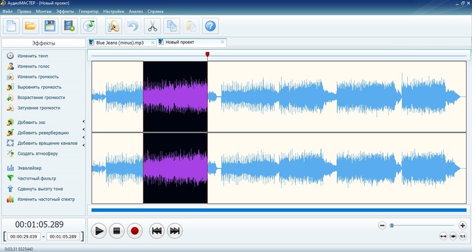
Task: Stop playback with the square Stop button
Action: point(117,231)
